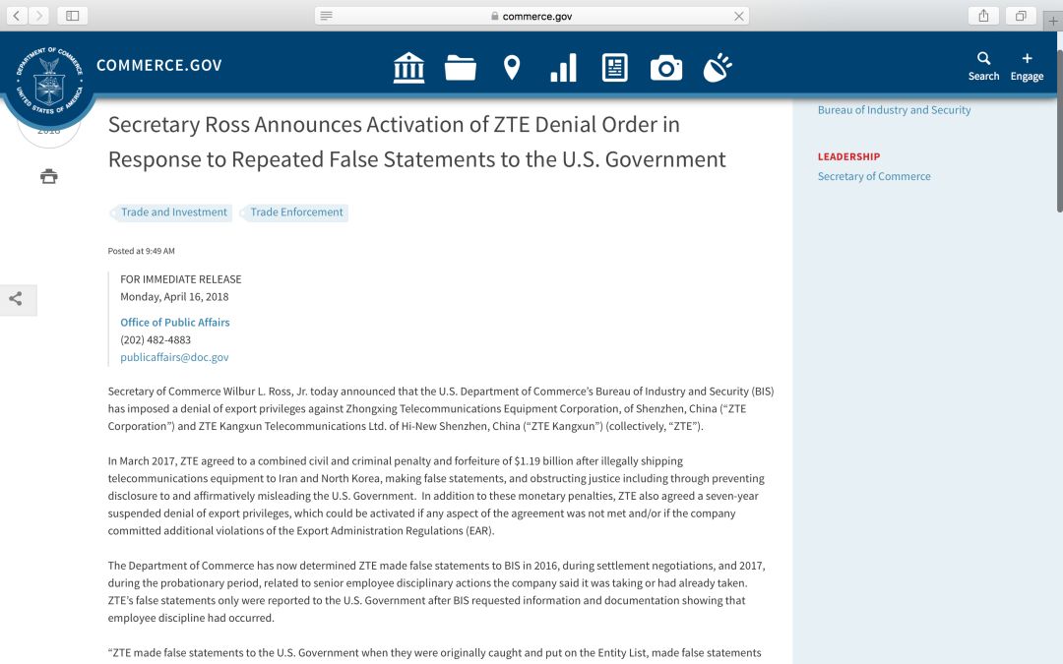This screenshot has width=1063, height=664.
Task: Expand the Engage menu
Action: 1027,67
